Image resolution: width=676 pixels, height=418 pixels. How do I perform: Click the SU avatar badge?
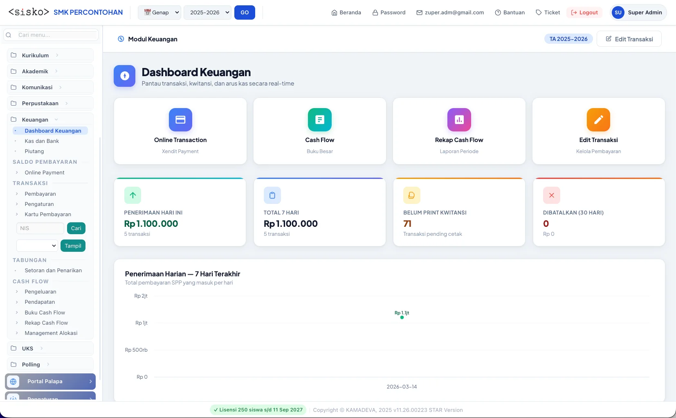618,13
